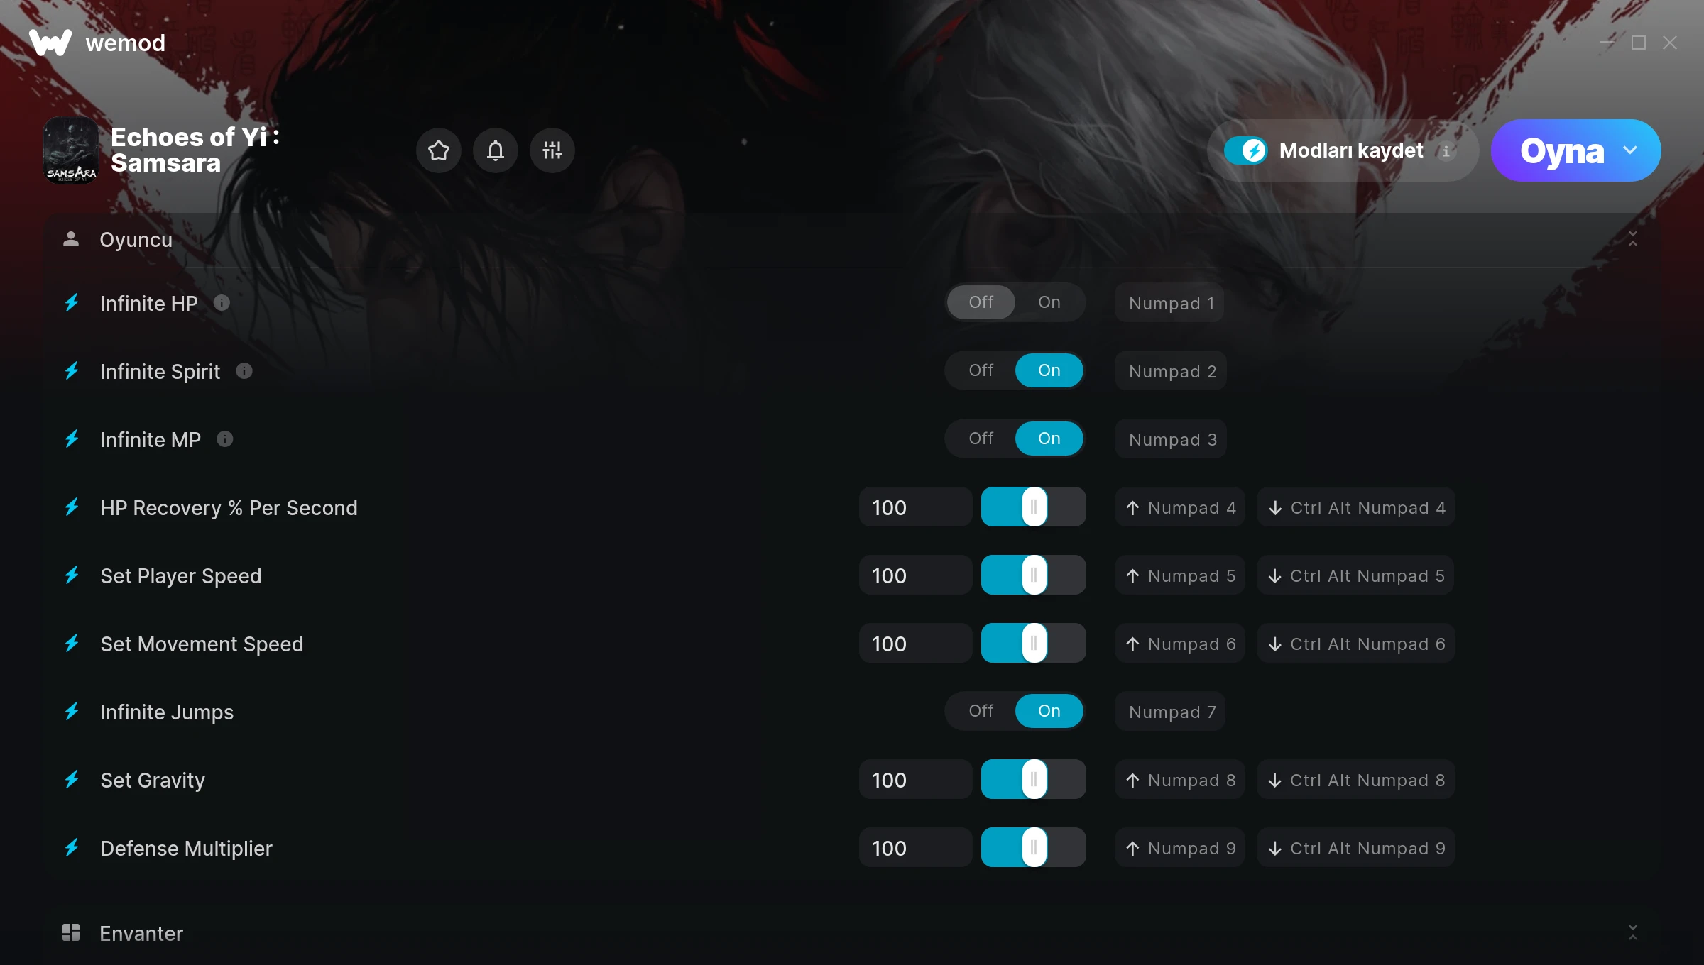The image size is (1704, 965).
Task: Switch Infinite Spirit to Off
Action: (981, 370)
